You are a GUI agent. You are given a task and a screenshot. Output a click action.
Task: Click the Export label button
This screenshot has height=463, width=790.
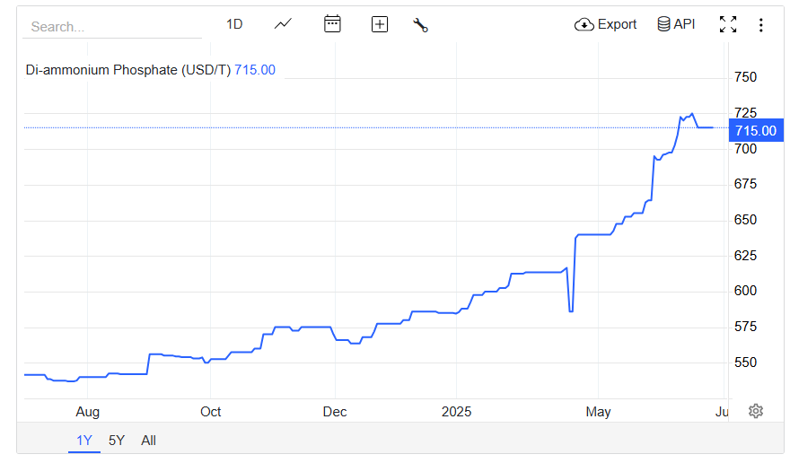click(x=617, y=24)
